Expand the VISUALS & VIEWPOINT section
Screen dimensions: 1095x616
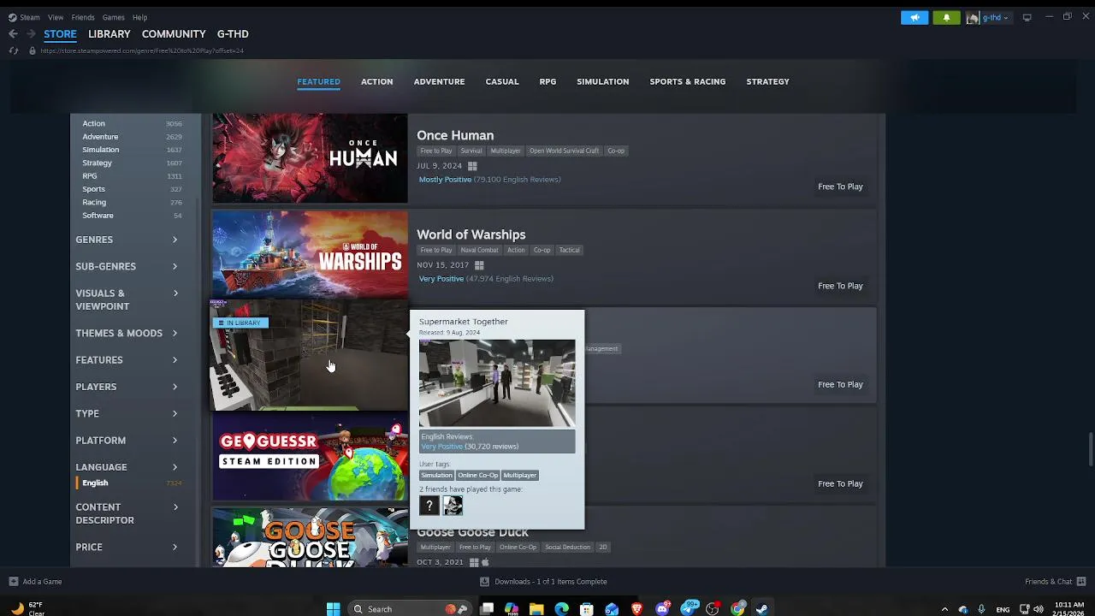(x=127, y=299)
